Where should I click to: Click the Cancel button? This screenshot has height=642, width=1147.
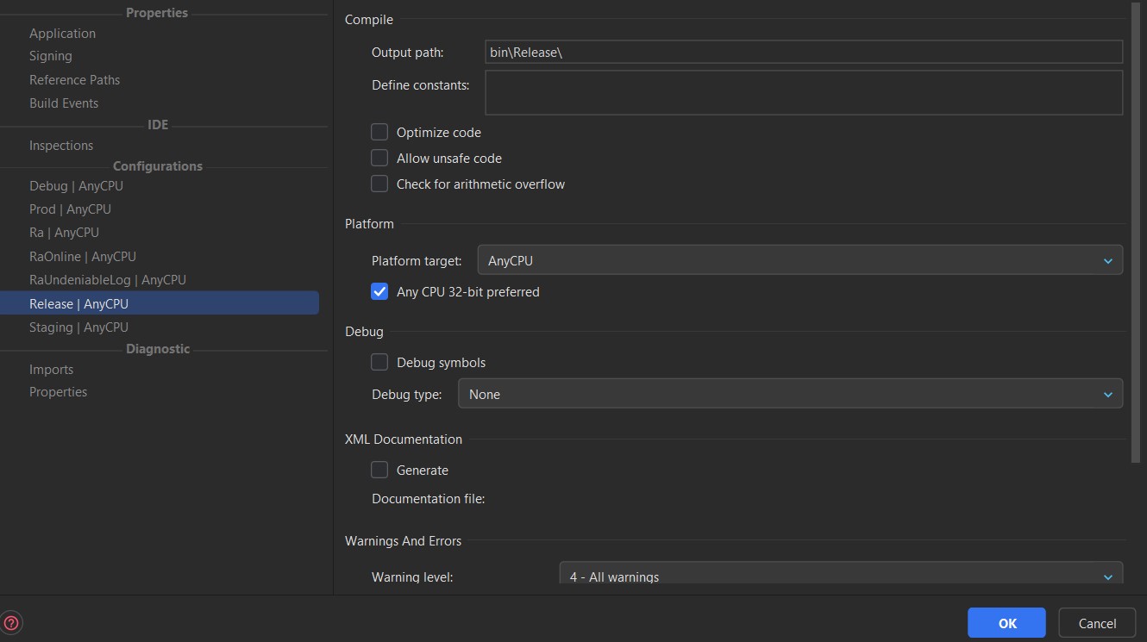1097,623
